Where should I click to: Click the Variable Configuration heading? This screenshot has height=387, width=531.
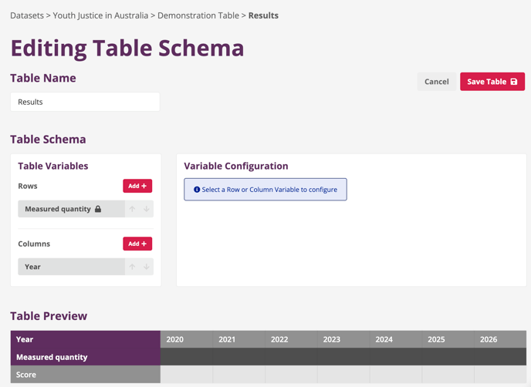click(x=236, y=166)
